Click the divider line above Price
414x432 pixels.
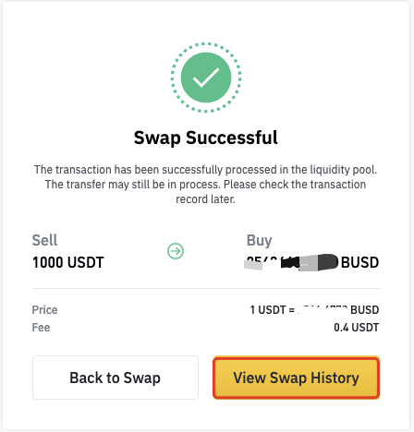click(206, 289)
